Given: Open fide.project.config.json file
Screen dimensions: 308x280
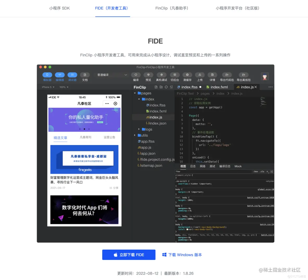Looking at the screenshot, I should point(156,159).
